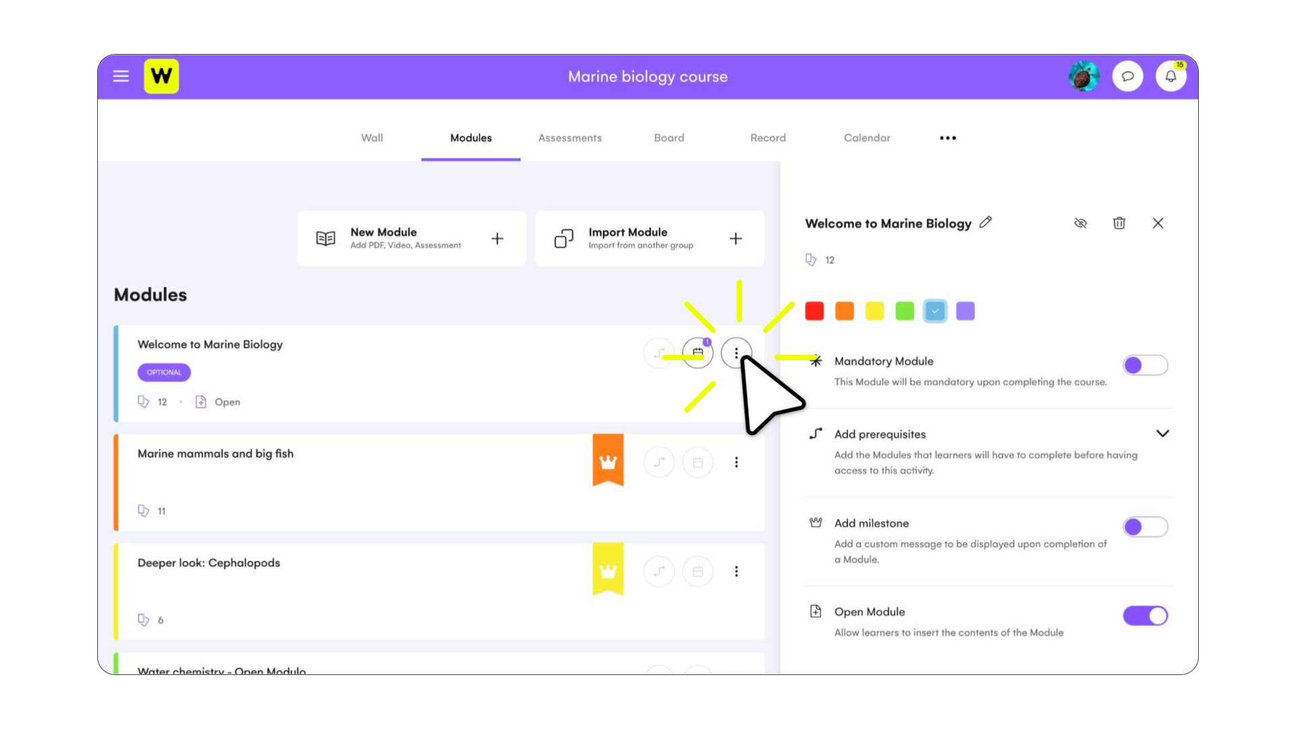Click the Mandatory Module asterisk icon

815,361
